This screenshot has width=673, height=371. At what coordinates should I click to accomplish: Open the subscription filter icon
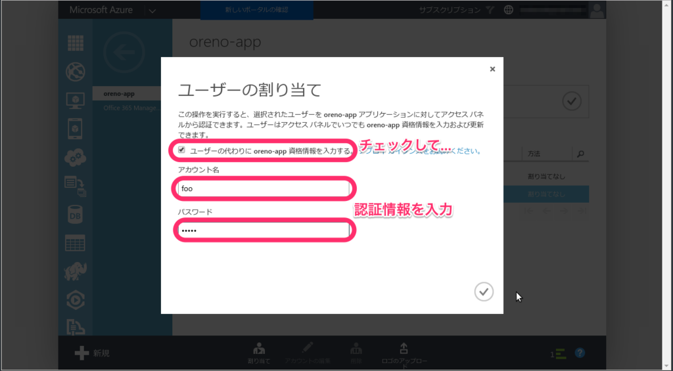pos(490,10)
